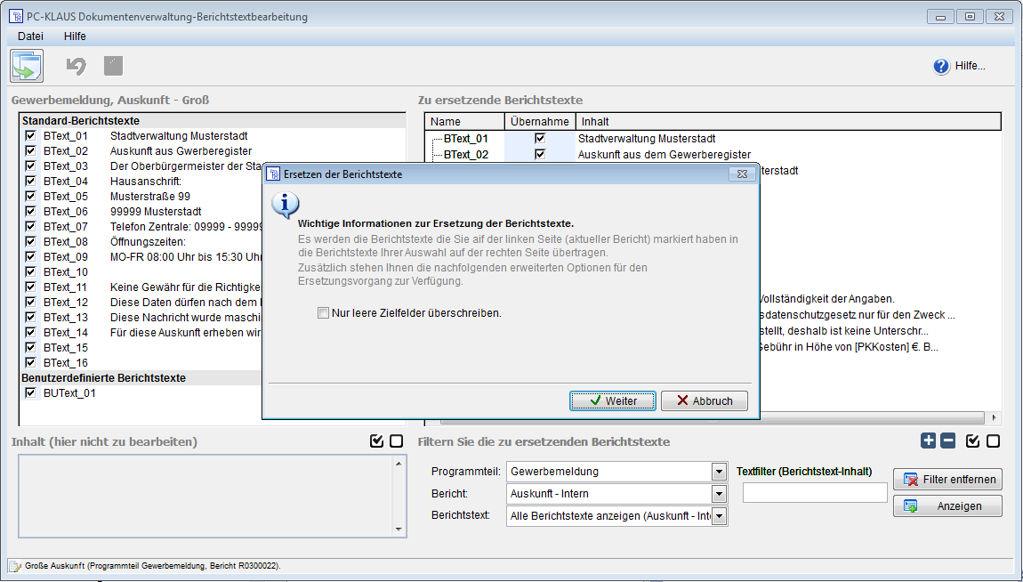This screenshot has height=582, width=1023.
Task: Click the undo arrow in the toolbar
Action: (x=77, y=66)
